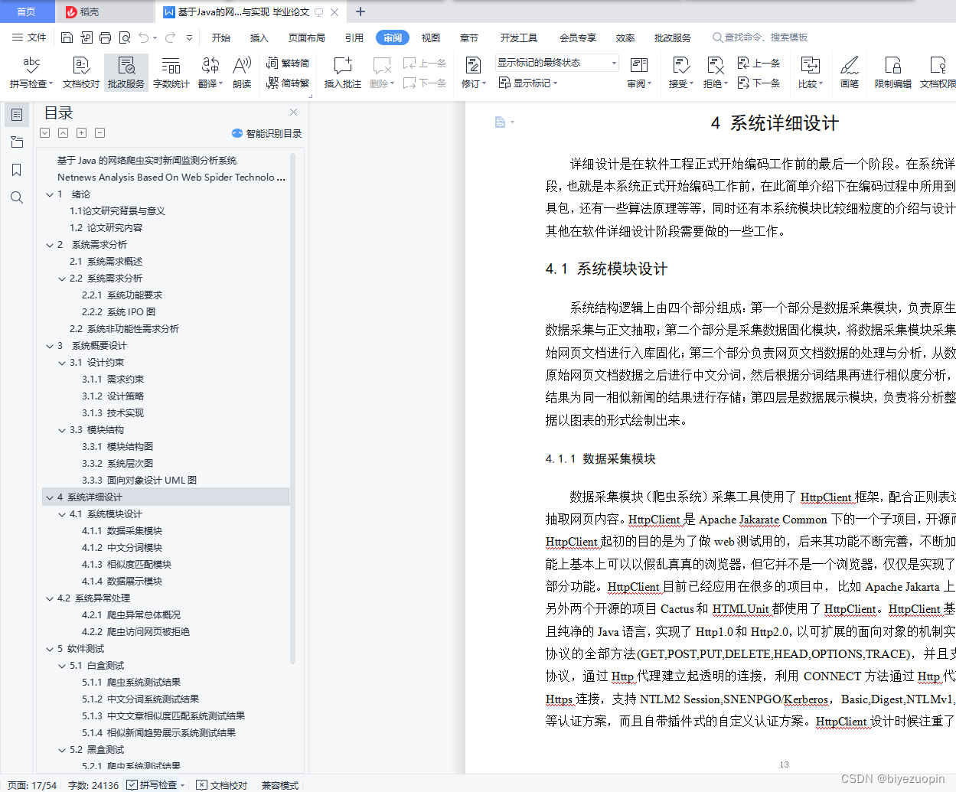Image resolution: width=956 pixels, height=792 pixels.
Task: Click the Undo arrow icon
Action: click(x=144, y=37)
